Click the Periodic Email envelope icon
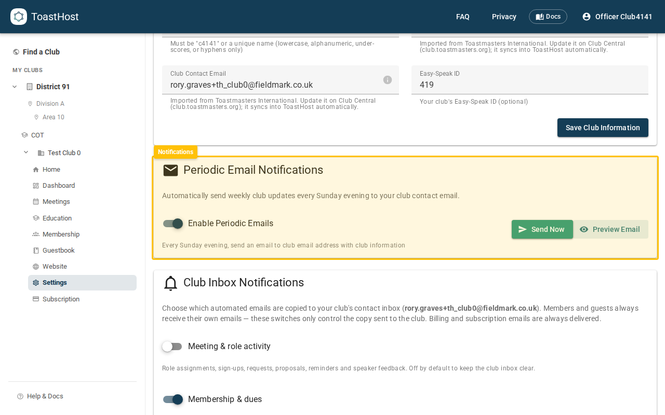Screen dimensions: 665x415 tap(170, 170)
